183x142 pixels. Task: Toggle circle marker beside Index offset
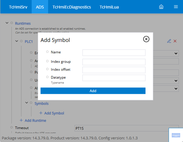coord(47,69)
